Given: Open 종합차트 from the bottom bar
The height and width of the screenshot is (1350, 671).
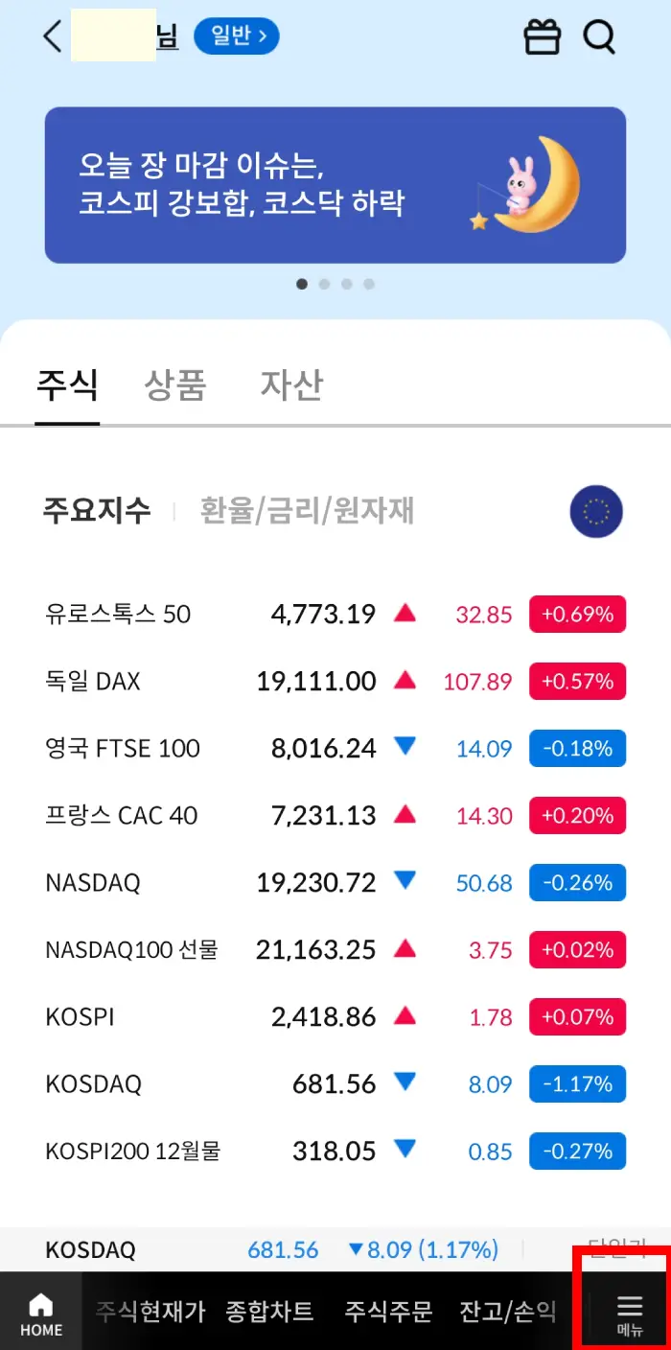Looking at the screenshot, I should pos(269,1312).
